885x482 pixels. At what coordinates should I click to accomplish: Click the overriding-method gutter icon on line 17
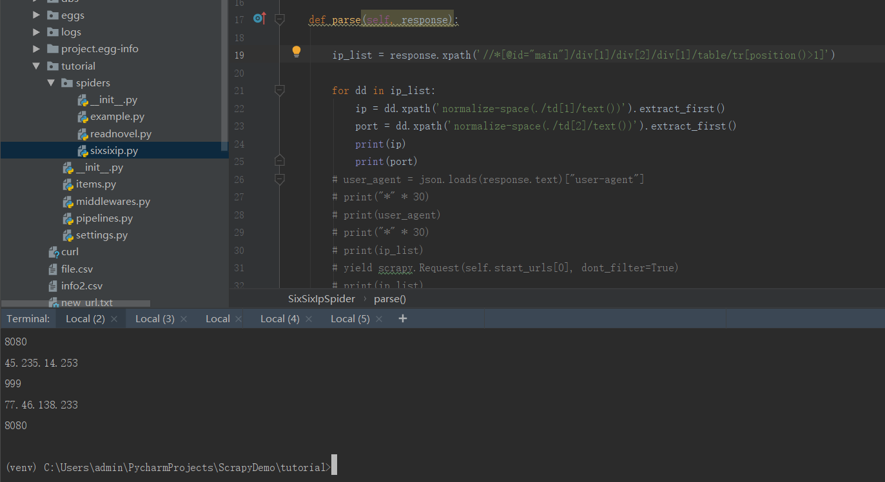click(259, 19)
